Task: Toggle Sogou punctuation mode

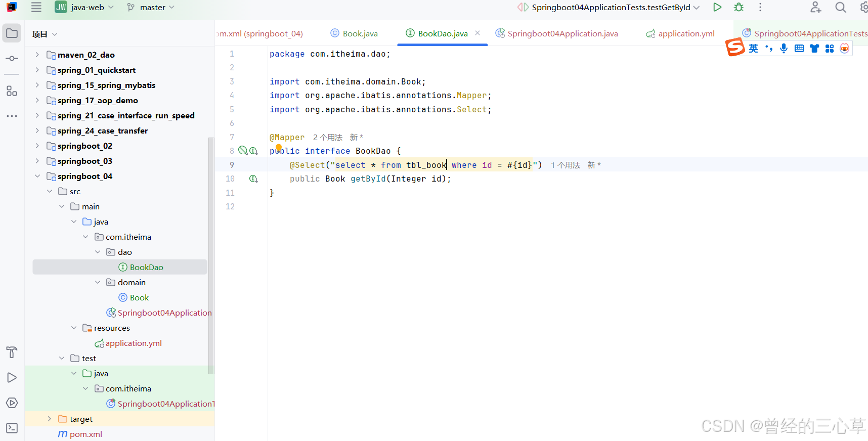Action: 769,48
